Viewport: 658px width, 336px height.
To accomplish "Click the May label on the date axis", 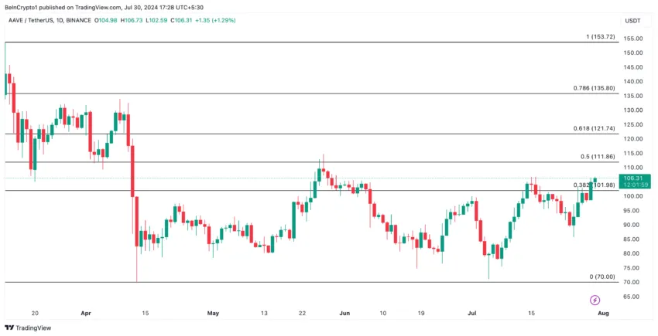I will [x=213, y=314].
